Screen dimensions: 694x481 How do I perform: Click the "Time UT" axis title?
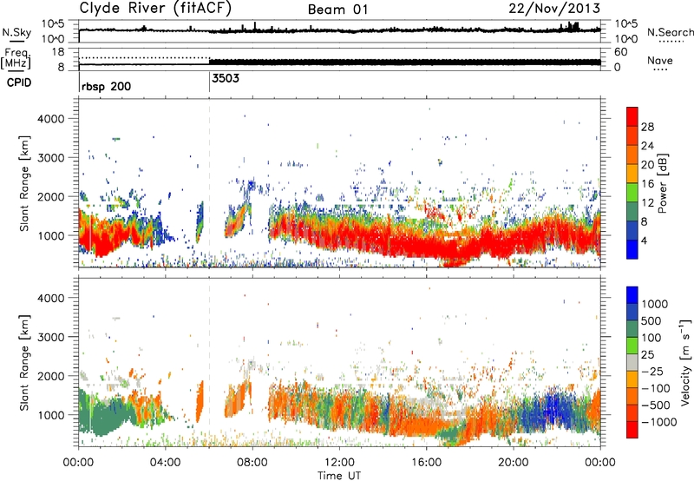coord(339,476)
